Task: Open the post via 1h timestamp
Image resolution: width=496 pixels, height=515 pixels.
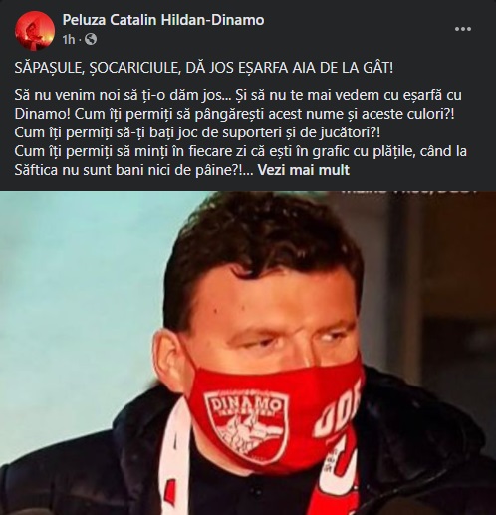Action: [x=68, y=40]
